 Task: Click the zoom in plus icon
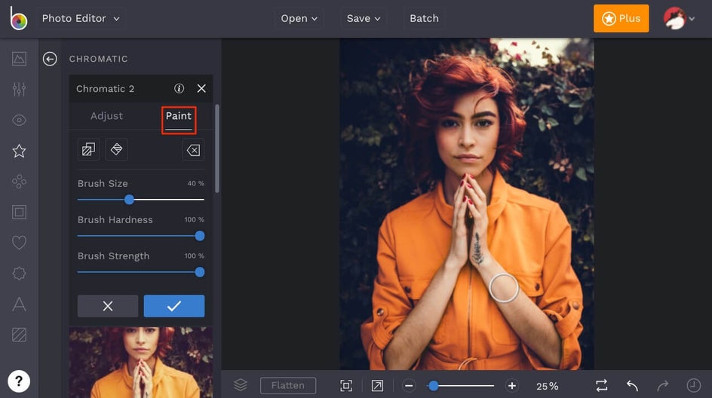click(512, 386)
